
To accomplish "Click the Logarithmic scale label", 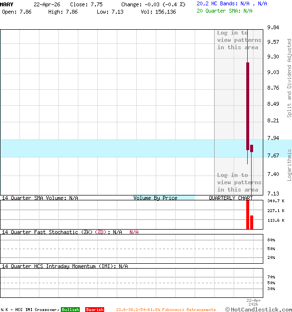I will 289,165.
